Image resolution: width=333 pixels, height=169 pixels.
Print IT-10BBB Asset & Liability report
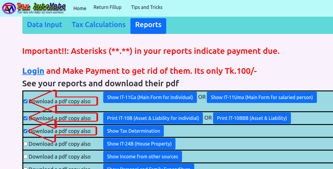pos(252,118)
